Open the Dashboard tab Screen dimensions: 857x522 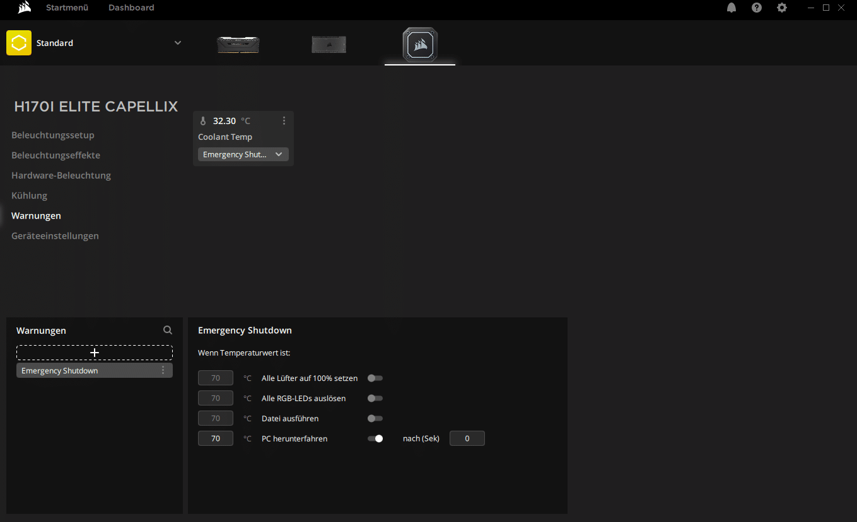click(131, 8)
